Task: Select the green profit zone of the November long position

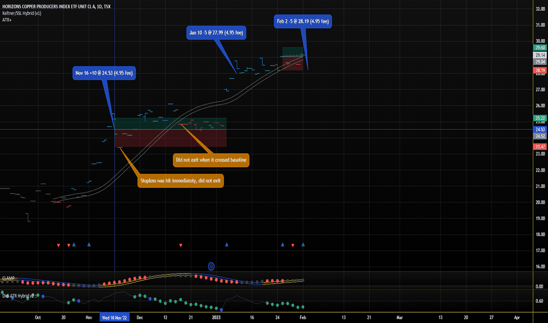Action: (x=171, y=124)
